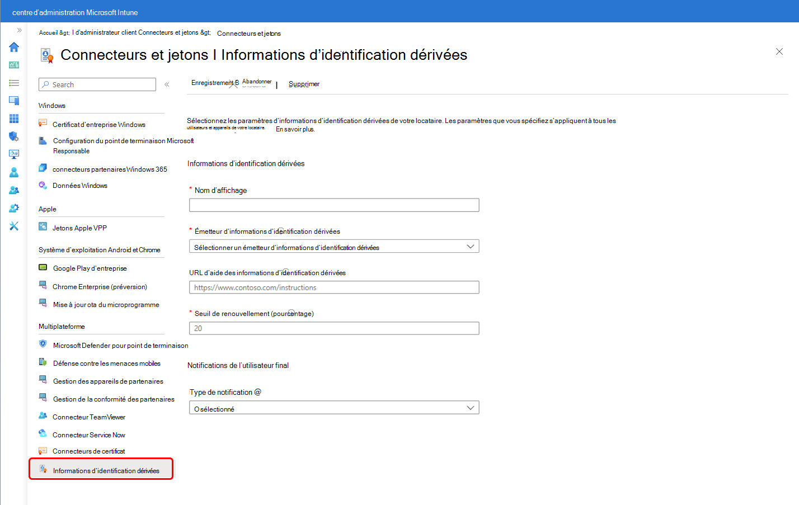
Task: Open the Apps grid icon in the left rail
Action: tap(14, 119)
